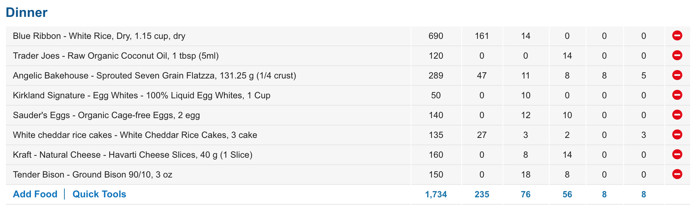Open Blue Ribbon White Rice food entry
699x212 pixels.
point(99,36)
